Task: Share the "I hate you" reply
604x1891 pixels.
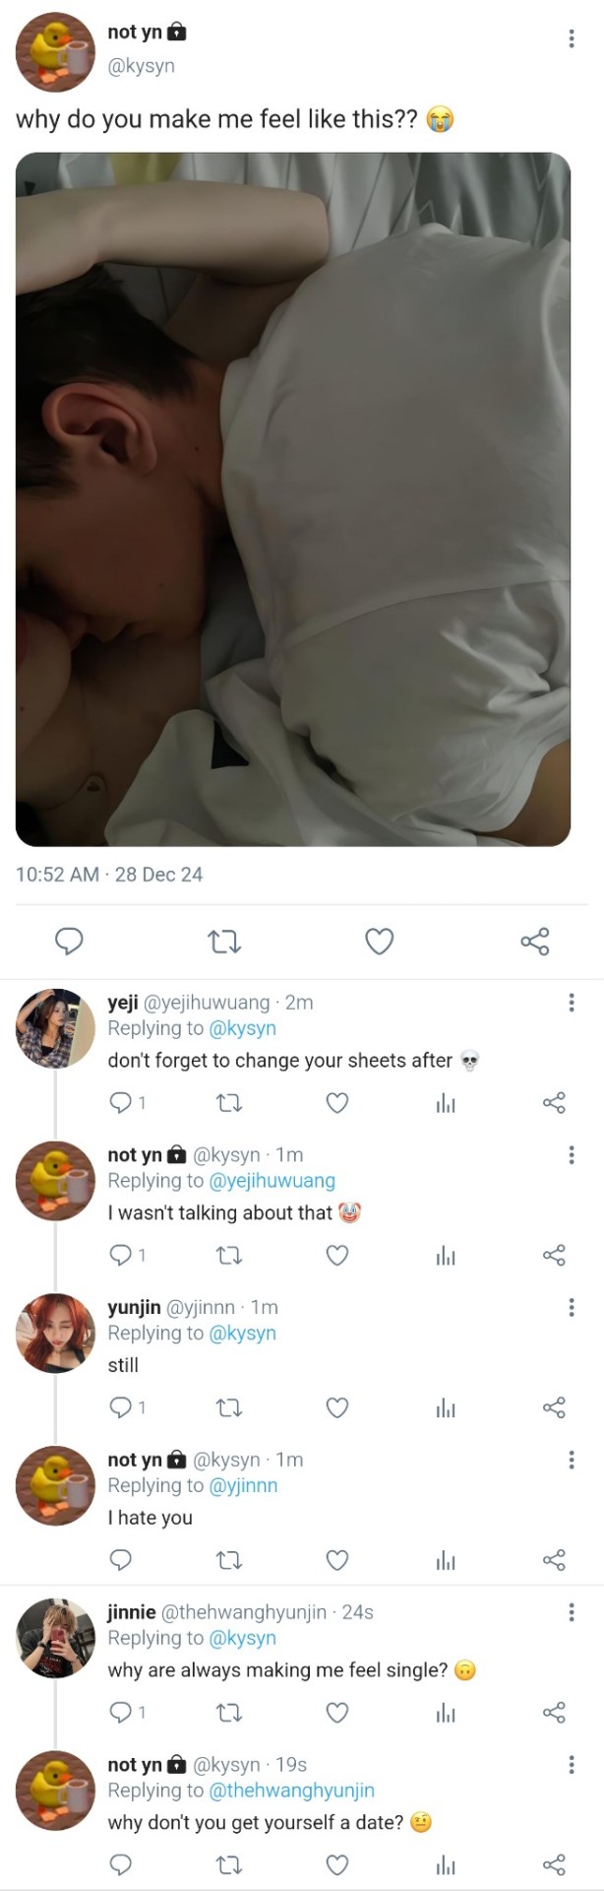Action: pos(555,1560)
